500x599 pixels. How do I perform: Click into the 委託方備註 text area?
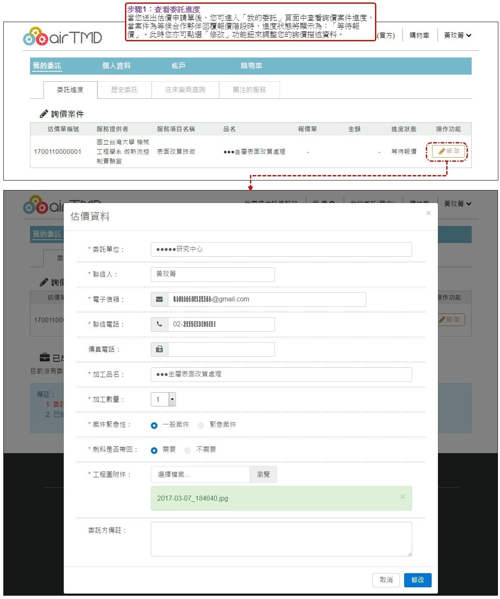281,539
